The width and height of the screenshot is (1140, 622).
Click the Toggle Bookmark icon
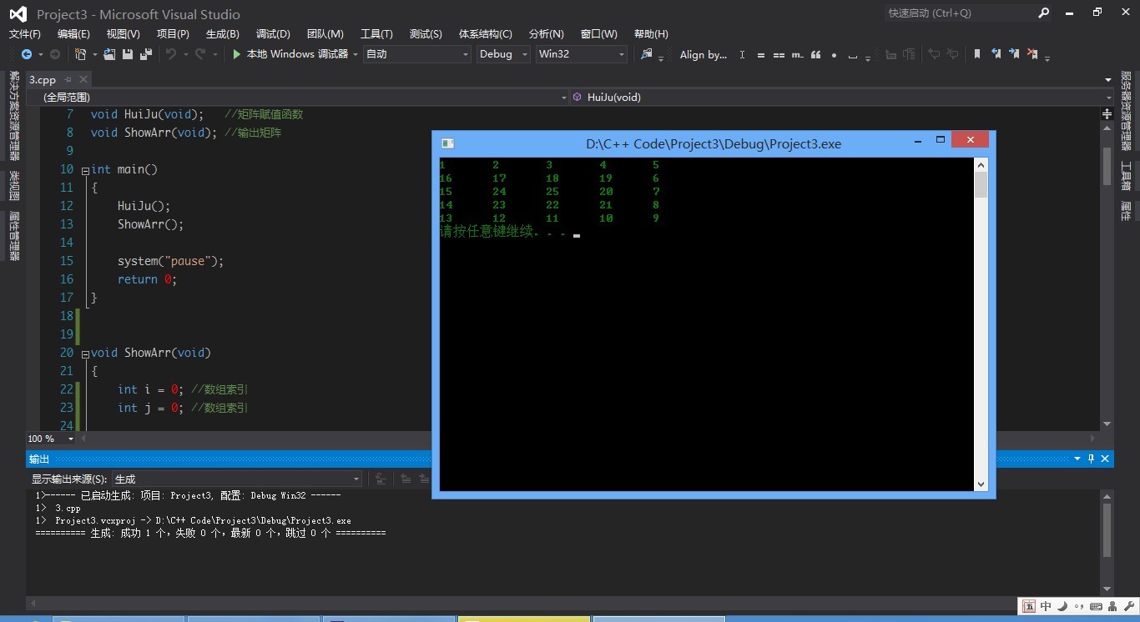[x=977, y=54]
